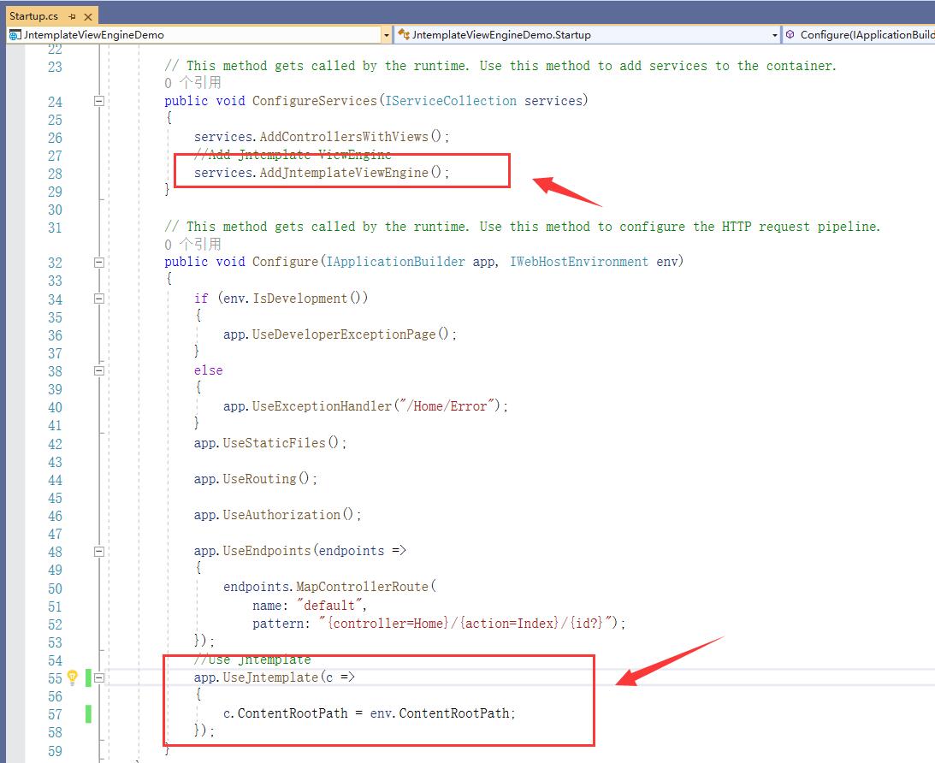Click 'services.AddControllersWithViews' on line 26
This screenshot has height=763, width=935.
pyautogui.click(x=311, y=137)
